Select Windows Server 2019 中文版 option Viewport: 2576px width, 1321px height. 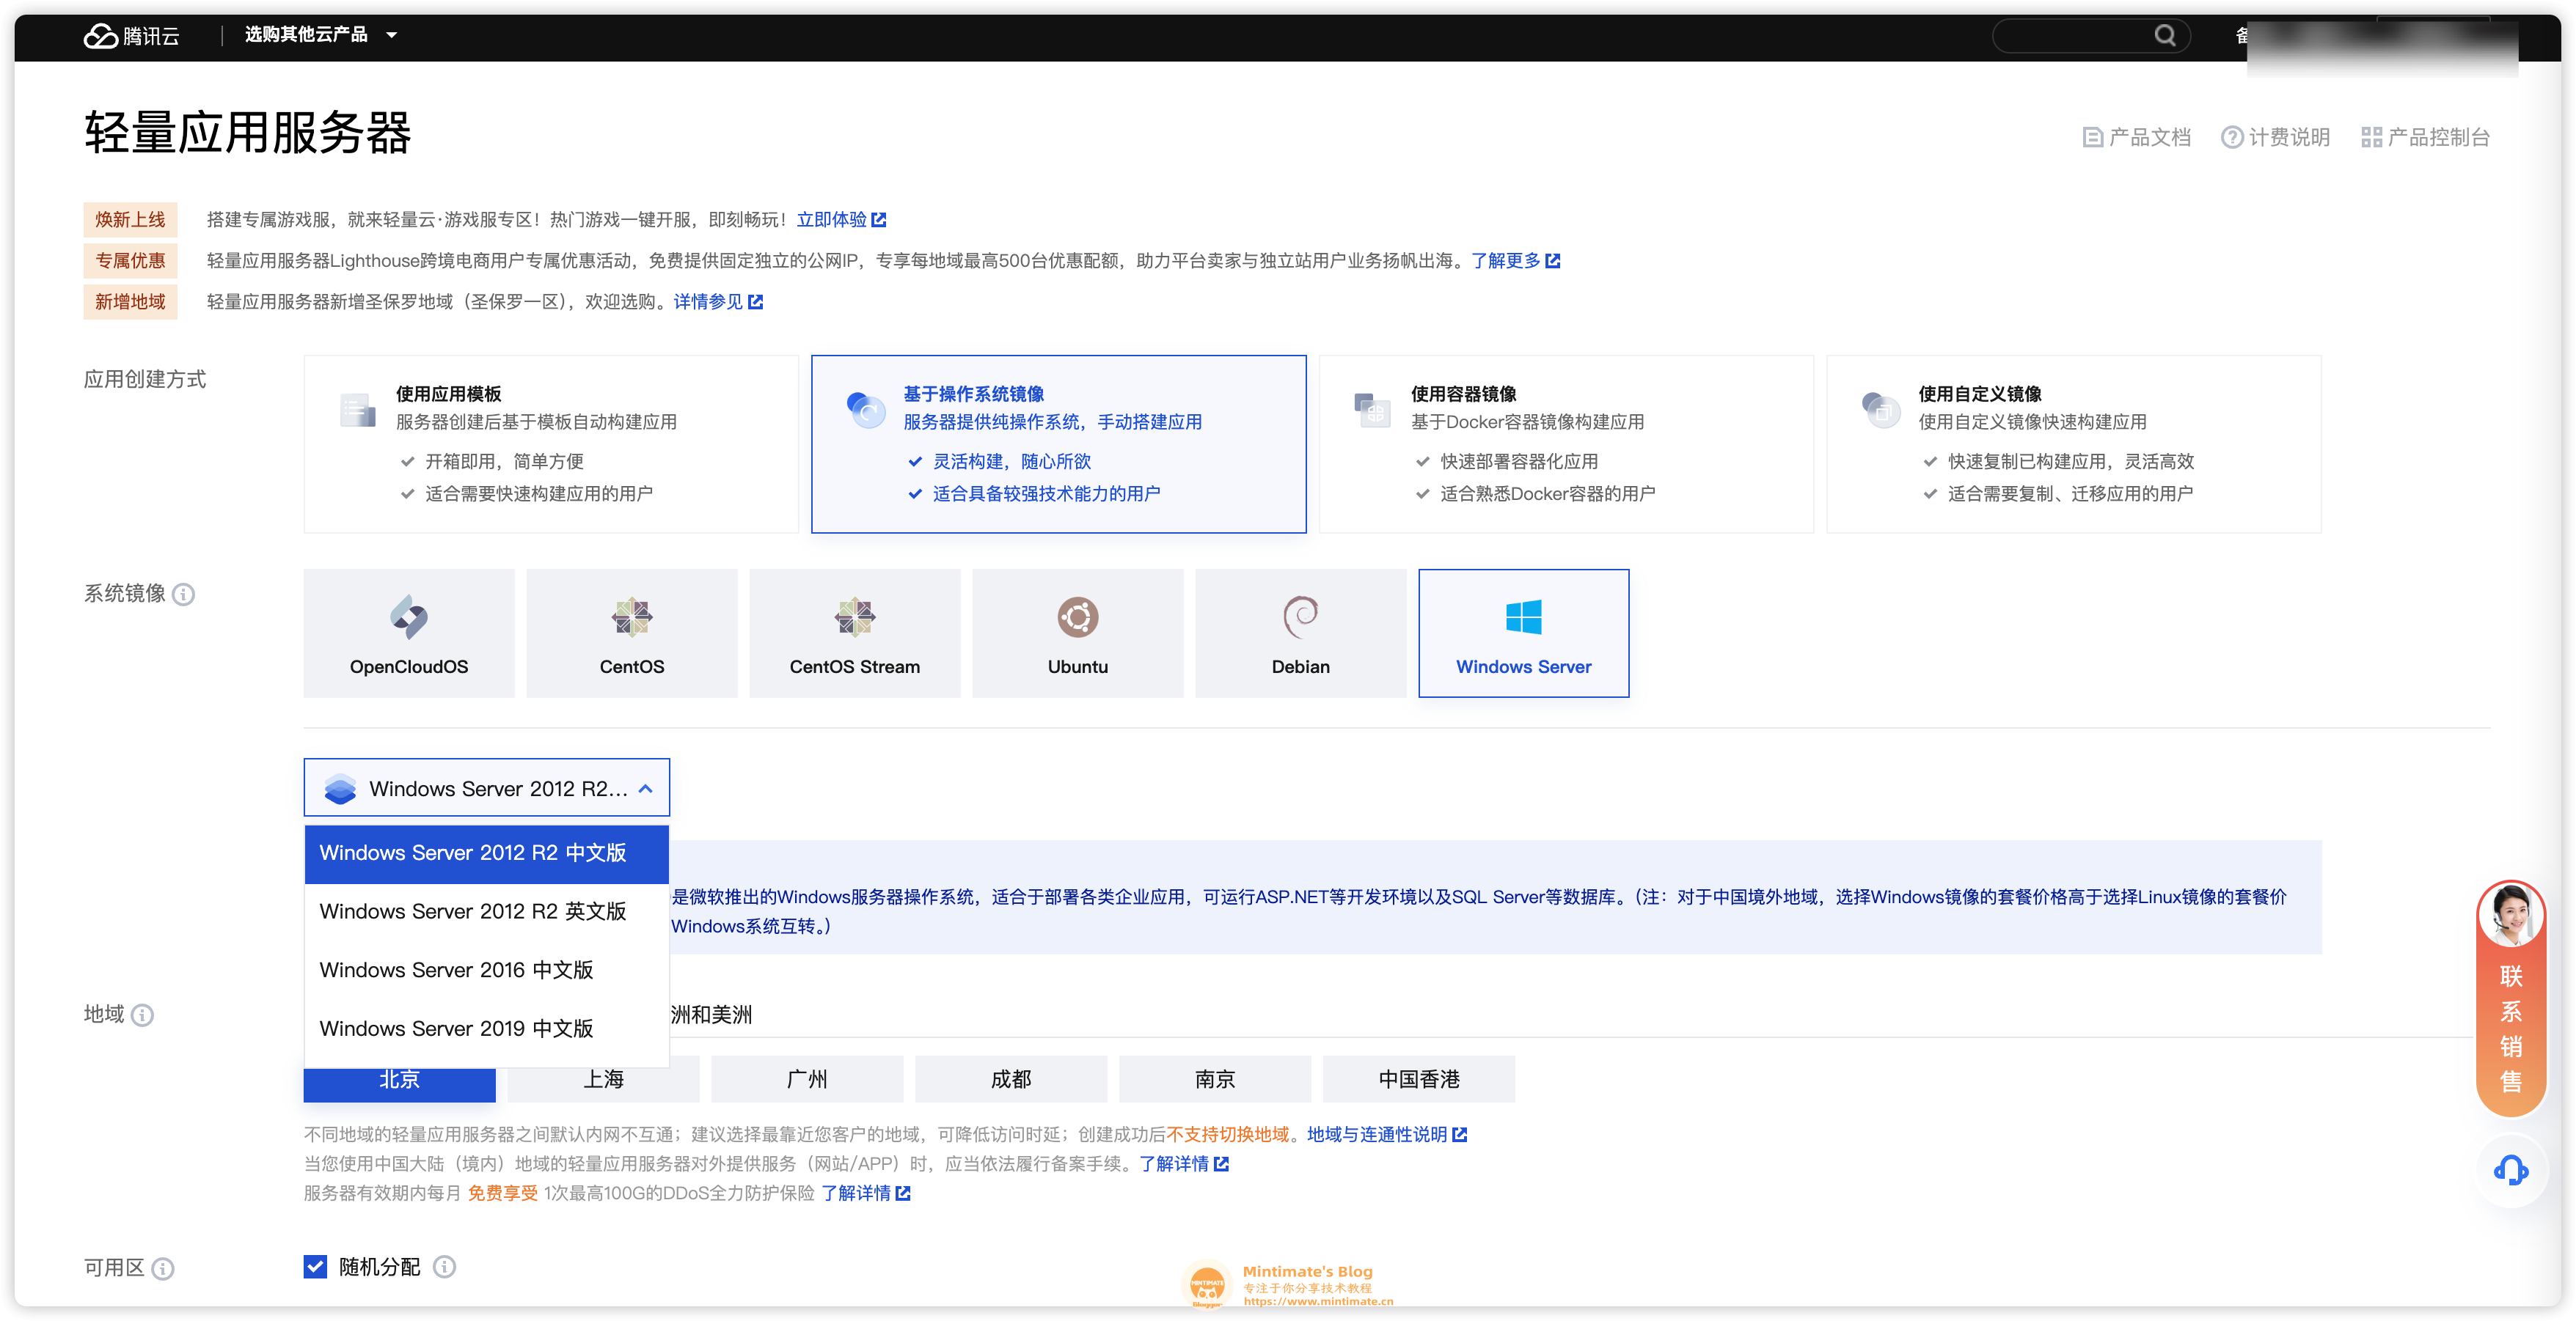pyautogui.click(x=486, y=1029)
